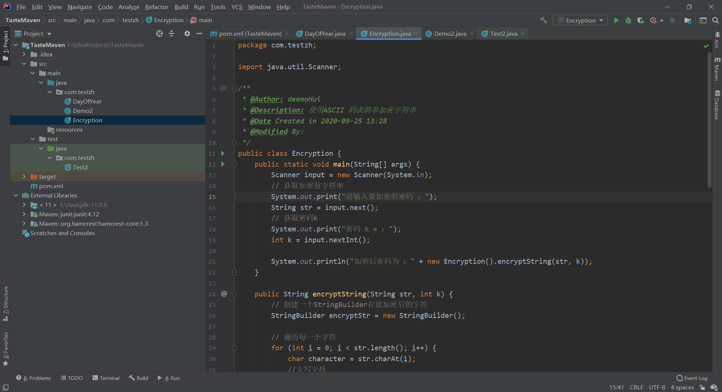Switch to Test2.java tab
The image size is (722, 392).
coord(504,33)
